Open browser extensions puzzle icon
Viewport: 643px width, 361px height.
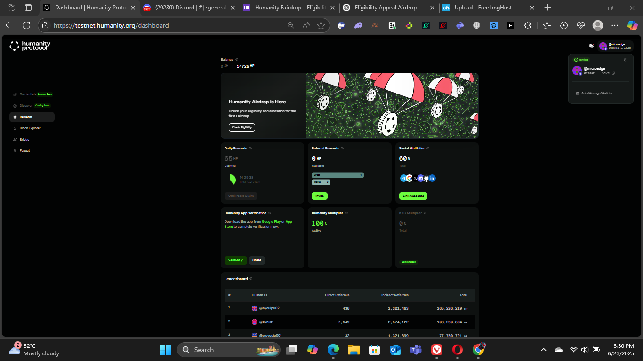528,25
